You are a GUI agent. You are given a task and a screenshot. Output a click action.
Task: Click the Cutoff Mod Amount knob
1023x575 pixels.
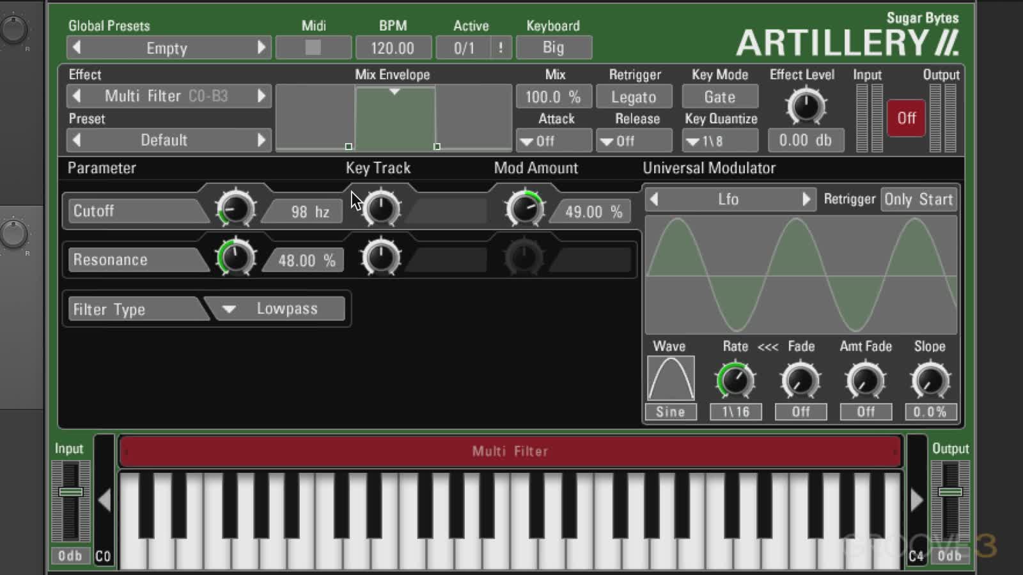(524, 208)
